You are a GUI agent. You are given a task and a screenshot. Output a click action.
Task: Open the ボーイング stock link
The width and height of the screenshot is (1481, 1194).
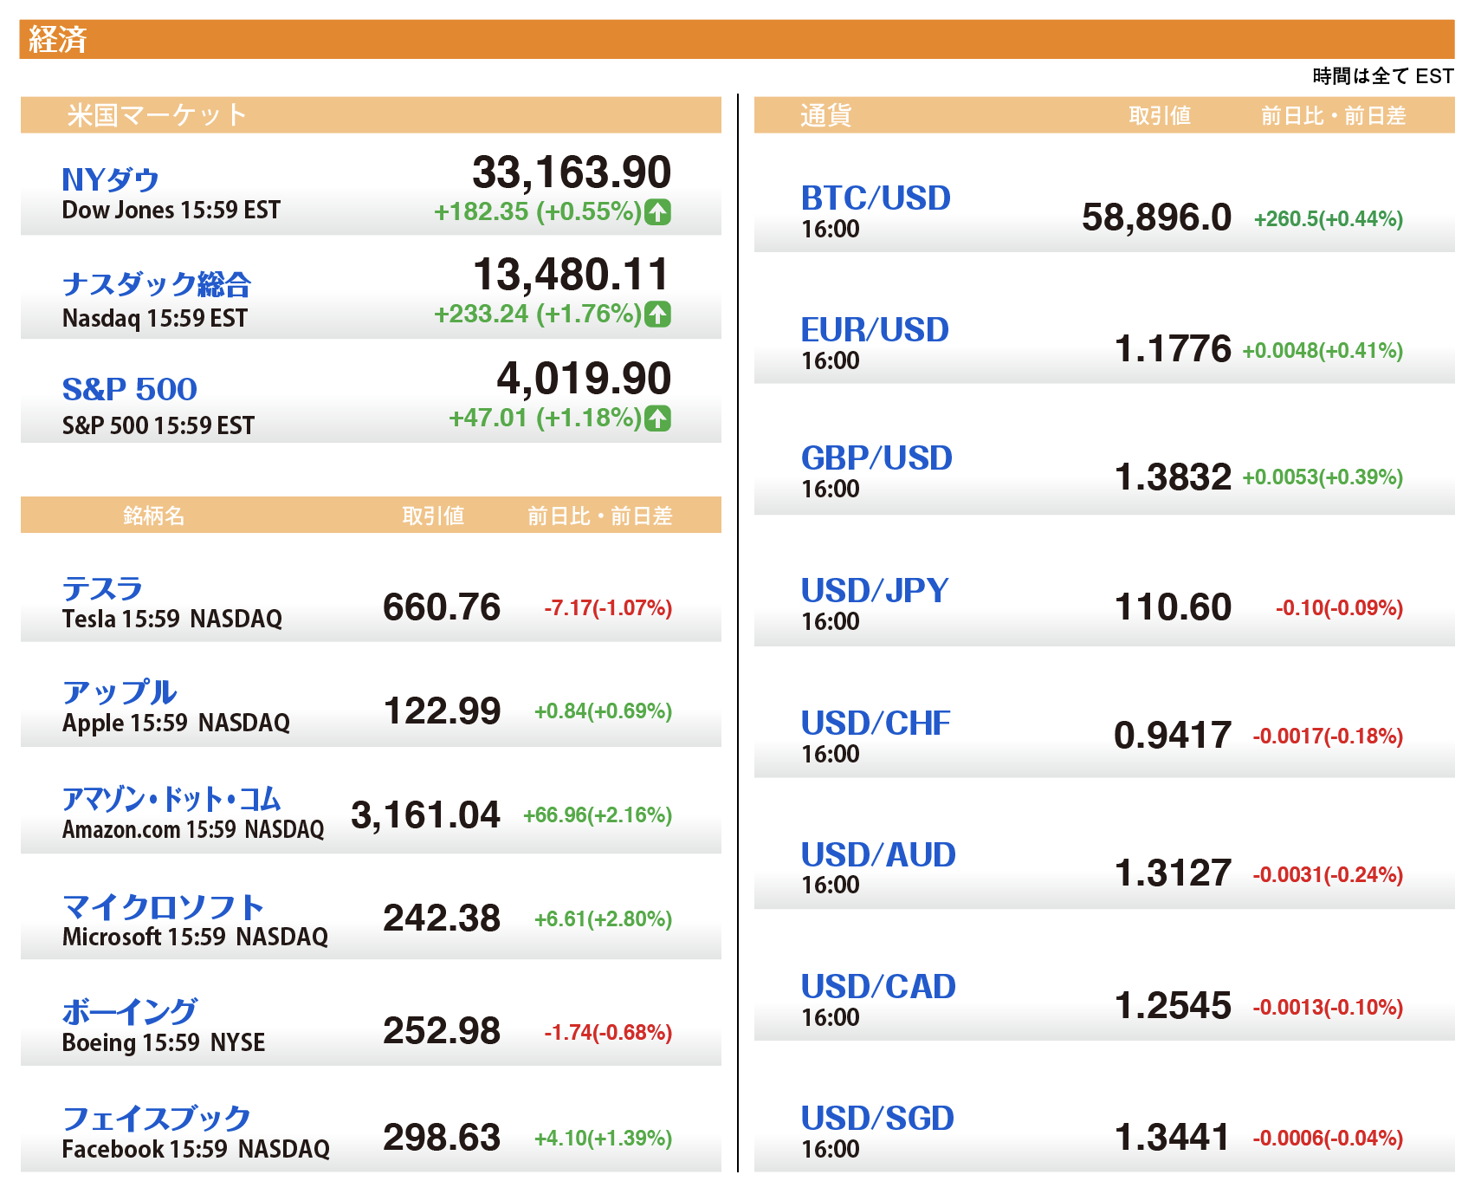tap(130, 1011)
